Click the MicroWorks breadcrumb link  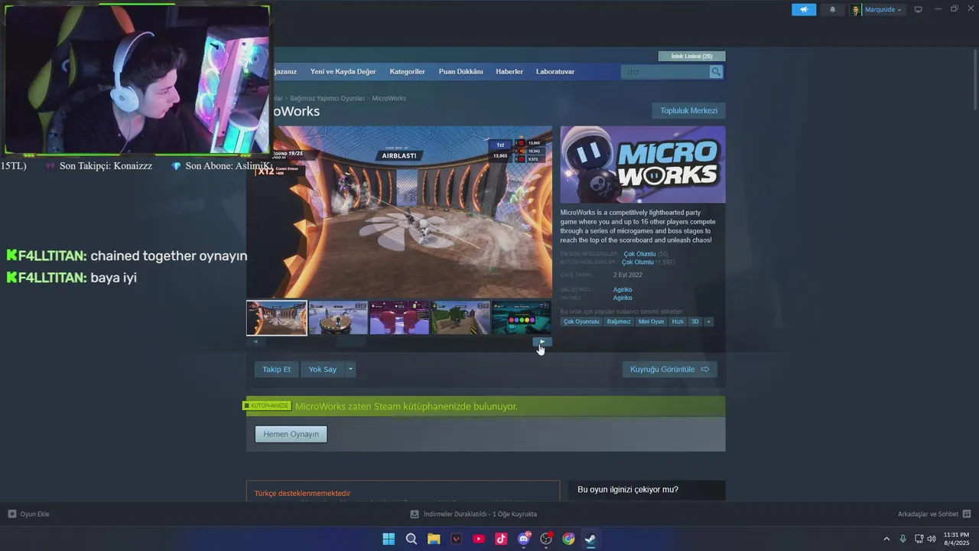coord(389,98)
